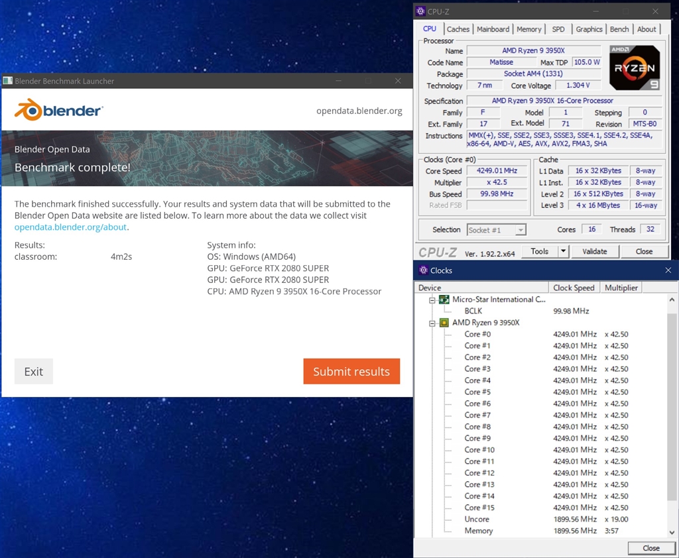Click the Clocks window title bar icon

pyautogui.click(x=422, y=270)
